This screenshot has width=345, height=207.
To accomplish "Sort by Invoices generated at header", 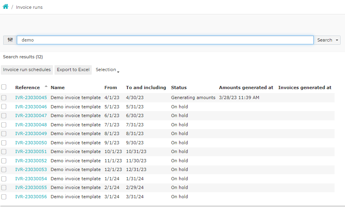I will [x=305, y=88].
